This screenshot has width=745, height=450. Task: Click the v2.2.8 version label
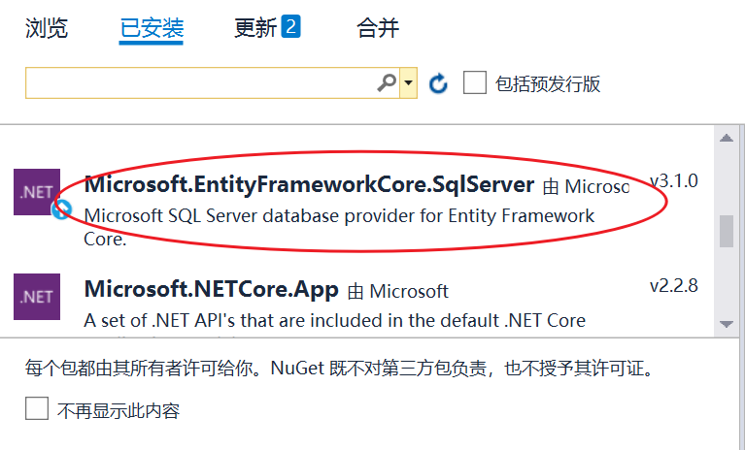(673, 286)
